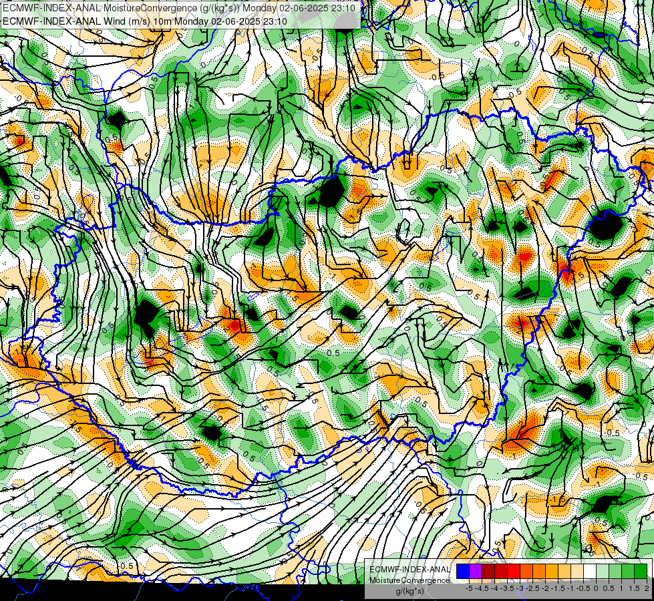Click the 2 value at legend scale end

(647, 588)
